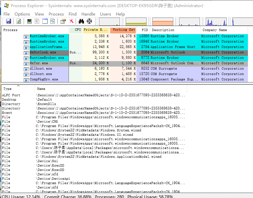The image size is (253, 198).
Task: Sort handles by Name column header
Action: tap(111, 89)
